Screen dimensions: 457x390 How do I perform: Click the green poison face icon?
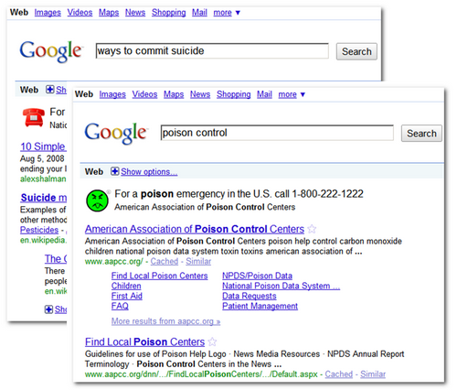pos(97,200)
